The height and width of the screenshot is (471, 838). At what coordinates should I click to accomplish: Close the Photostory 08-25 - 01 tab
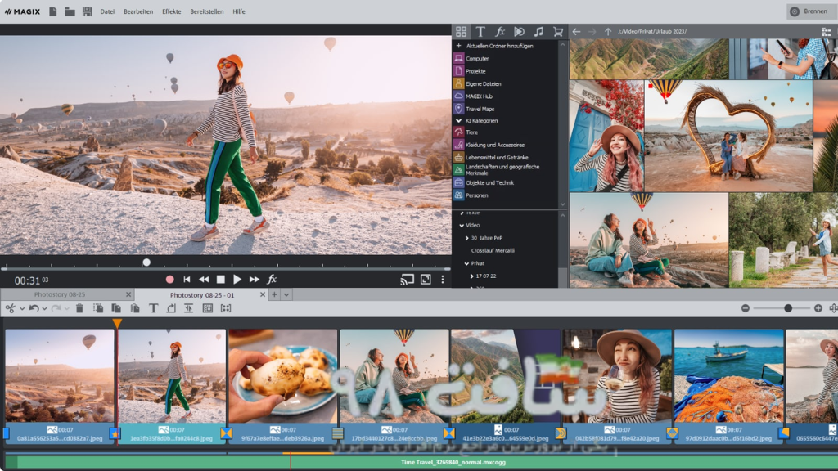263,294
